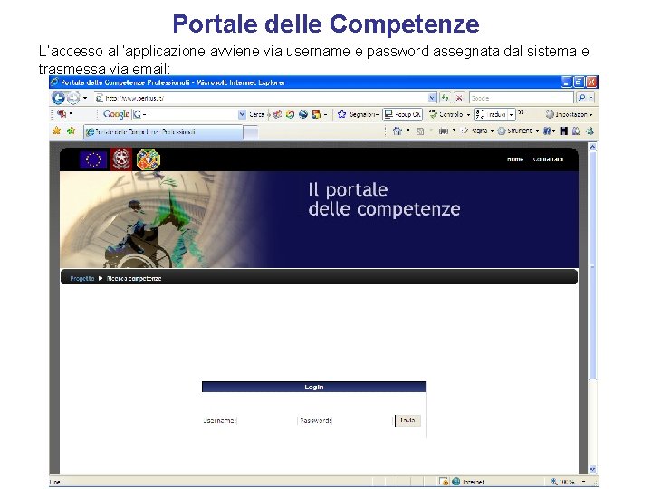Show more Google toolbar buttons chevron
Screen dimensions: 652x489
pyautogui.click(x=521, y=112)
